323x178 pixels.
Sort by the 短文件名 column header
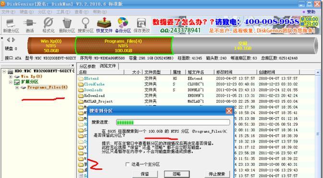point(200,72)
